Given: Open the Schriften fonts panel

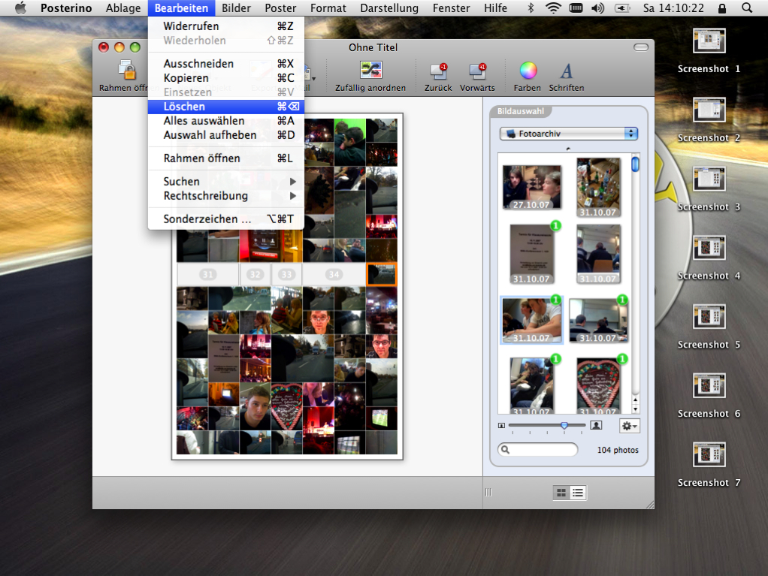Looking at the screenshot, I should pyautogui.click(x=566, y=71).
